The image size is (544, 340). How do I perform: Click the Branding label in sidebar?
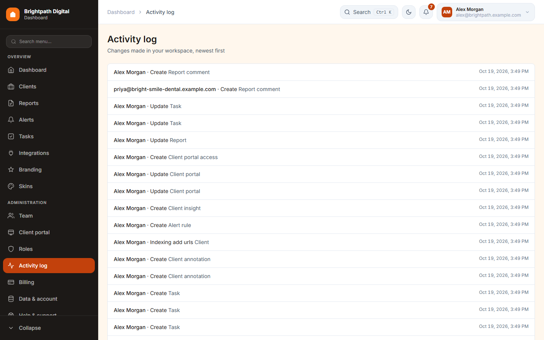point(30,170)
